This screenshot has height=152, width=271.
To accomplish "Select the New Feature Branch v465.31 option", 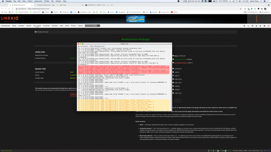I will (173, 63).
